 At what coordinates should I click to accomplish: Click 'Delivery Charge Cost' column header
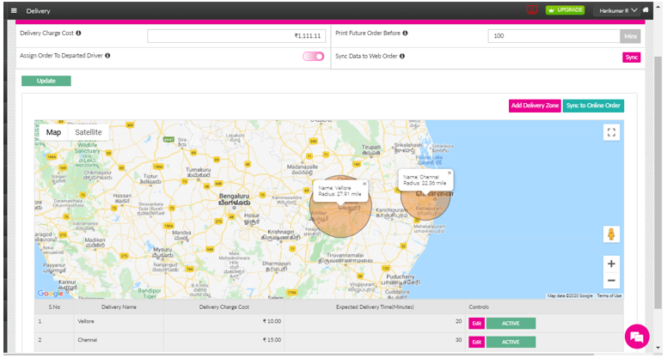(x=223, y=307)
